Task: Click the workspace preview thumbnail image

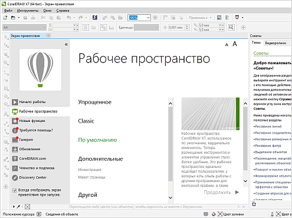Action: [211, 114]
